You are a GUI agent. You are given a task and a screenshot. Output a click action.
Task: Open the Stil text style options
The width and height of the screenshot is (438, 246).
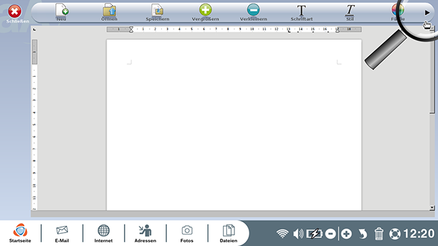[350, 12]
